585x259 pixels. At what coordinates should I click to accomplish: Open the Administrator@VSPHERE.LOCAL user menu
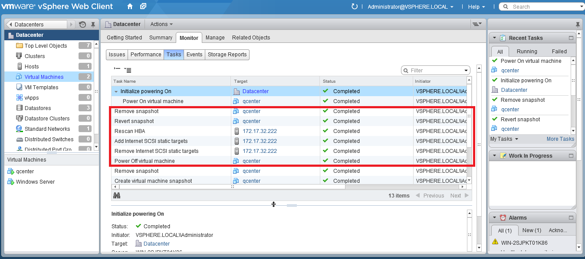click(411, 6)
